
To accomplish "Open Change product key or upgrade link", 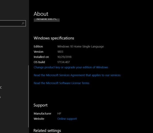I will [71, 67].
